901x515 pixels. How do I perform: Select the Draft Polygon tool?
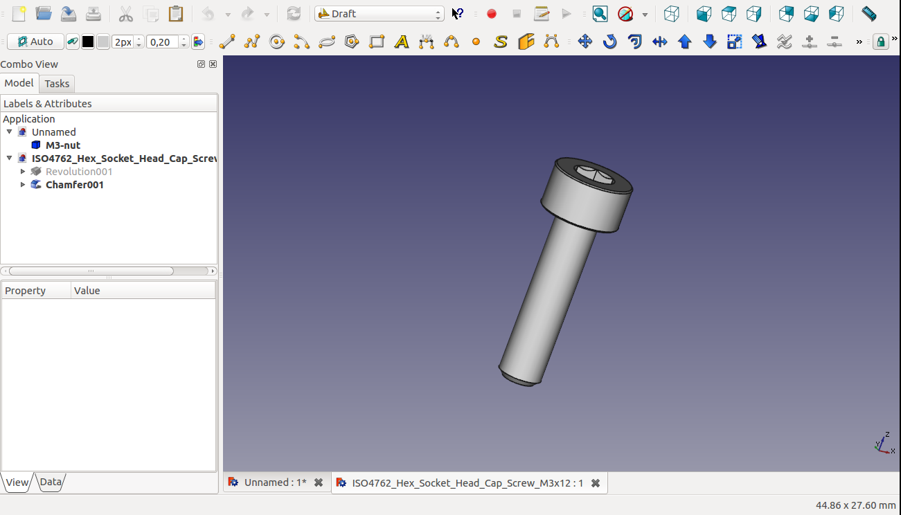click(x=352, y=42)
